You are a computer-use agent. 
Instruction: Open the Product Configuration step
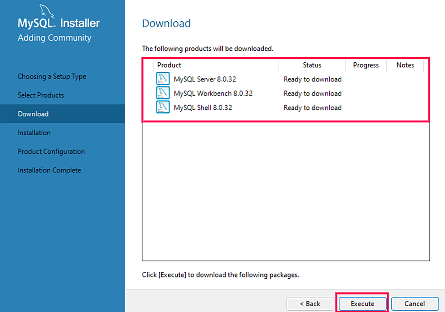pyautogui.click(x=51, y=152)
